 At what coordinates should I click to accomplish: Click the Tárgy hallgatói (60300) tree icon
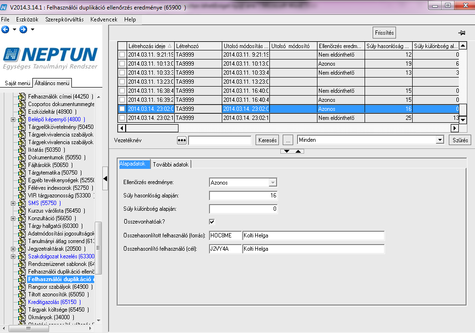coord(22,226)
